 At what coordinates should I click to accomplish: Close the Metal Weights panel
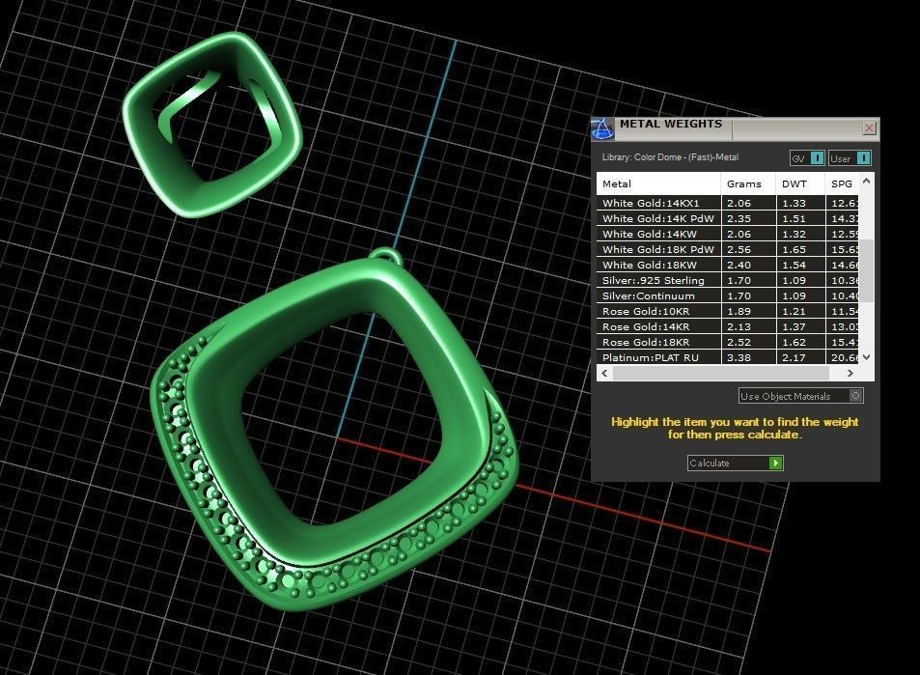click(x=869, y=128)
